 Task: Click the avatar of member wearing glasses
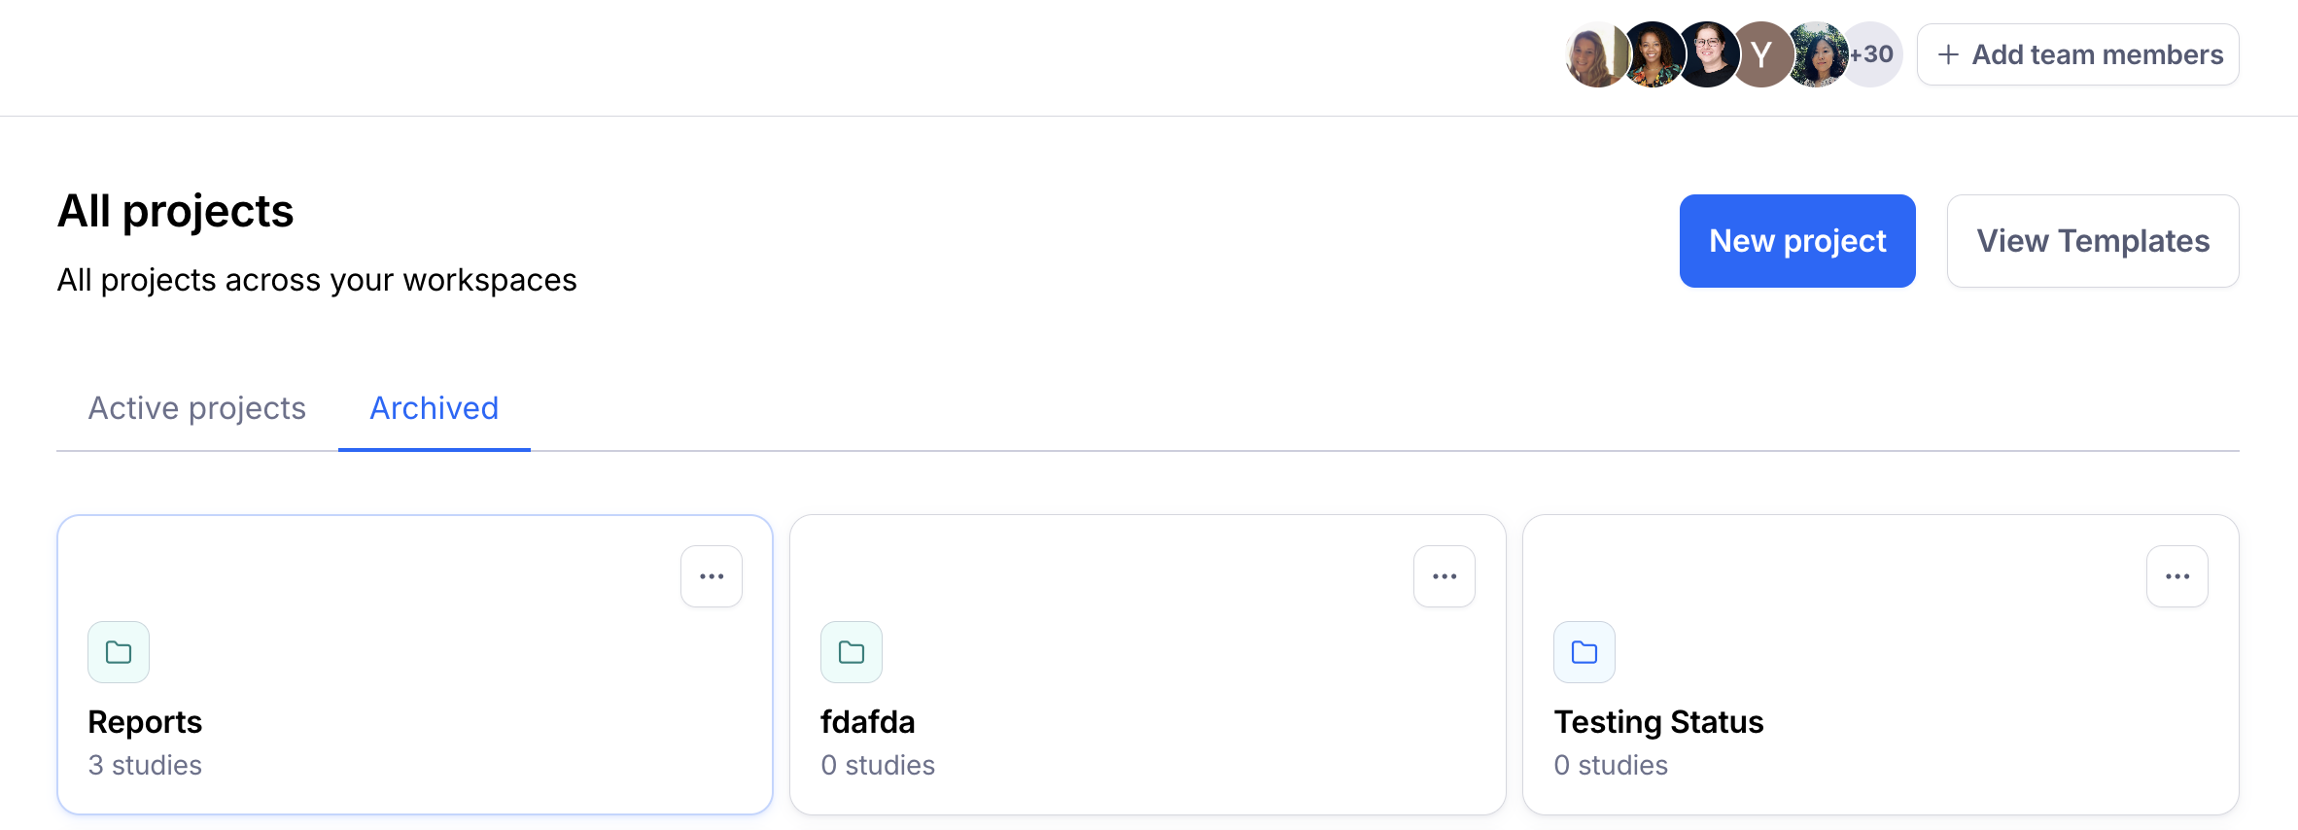1708,54
